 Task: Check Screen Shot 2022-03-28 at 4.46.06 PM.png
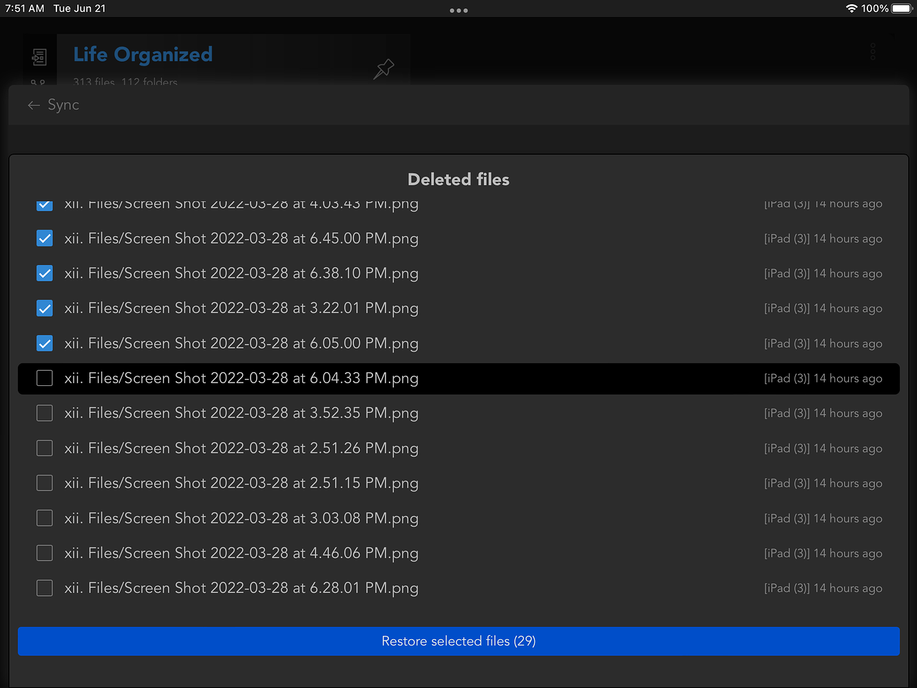(44, 552)
